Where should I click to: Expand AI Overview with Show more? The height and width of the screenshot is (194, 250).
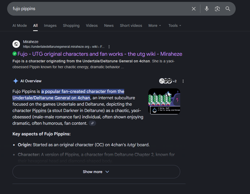pos(96,172)
